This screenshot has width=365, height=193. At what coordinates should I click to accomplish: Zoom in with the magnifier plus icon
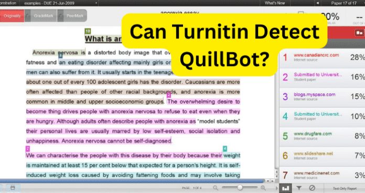pos(263,188)
